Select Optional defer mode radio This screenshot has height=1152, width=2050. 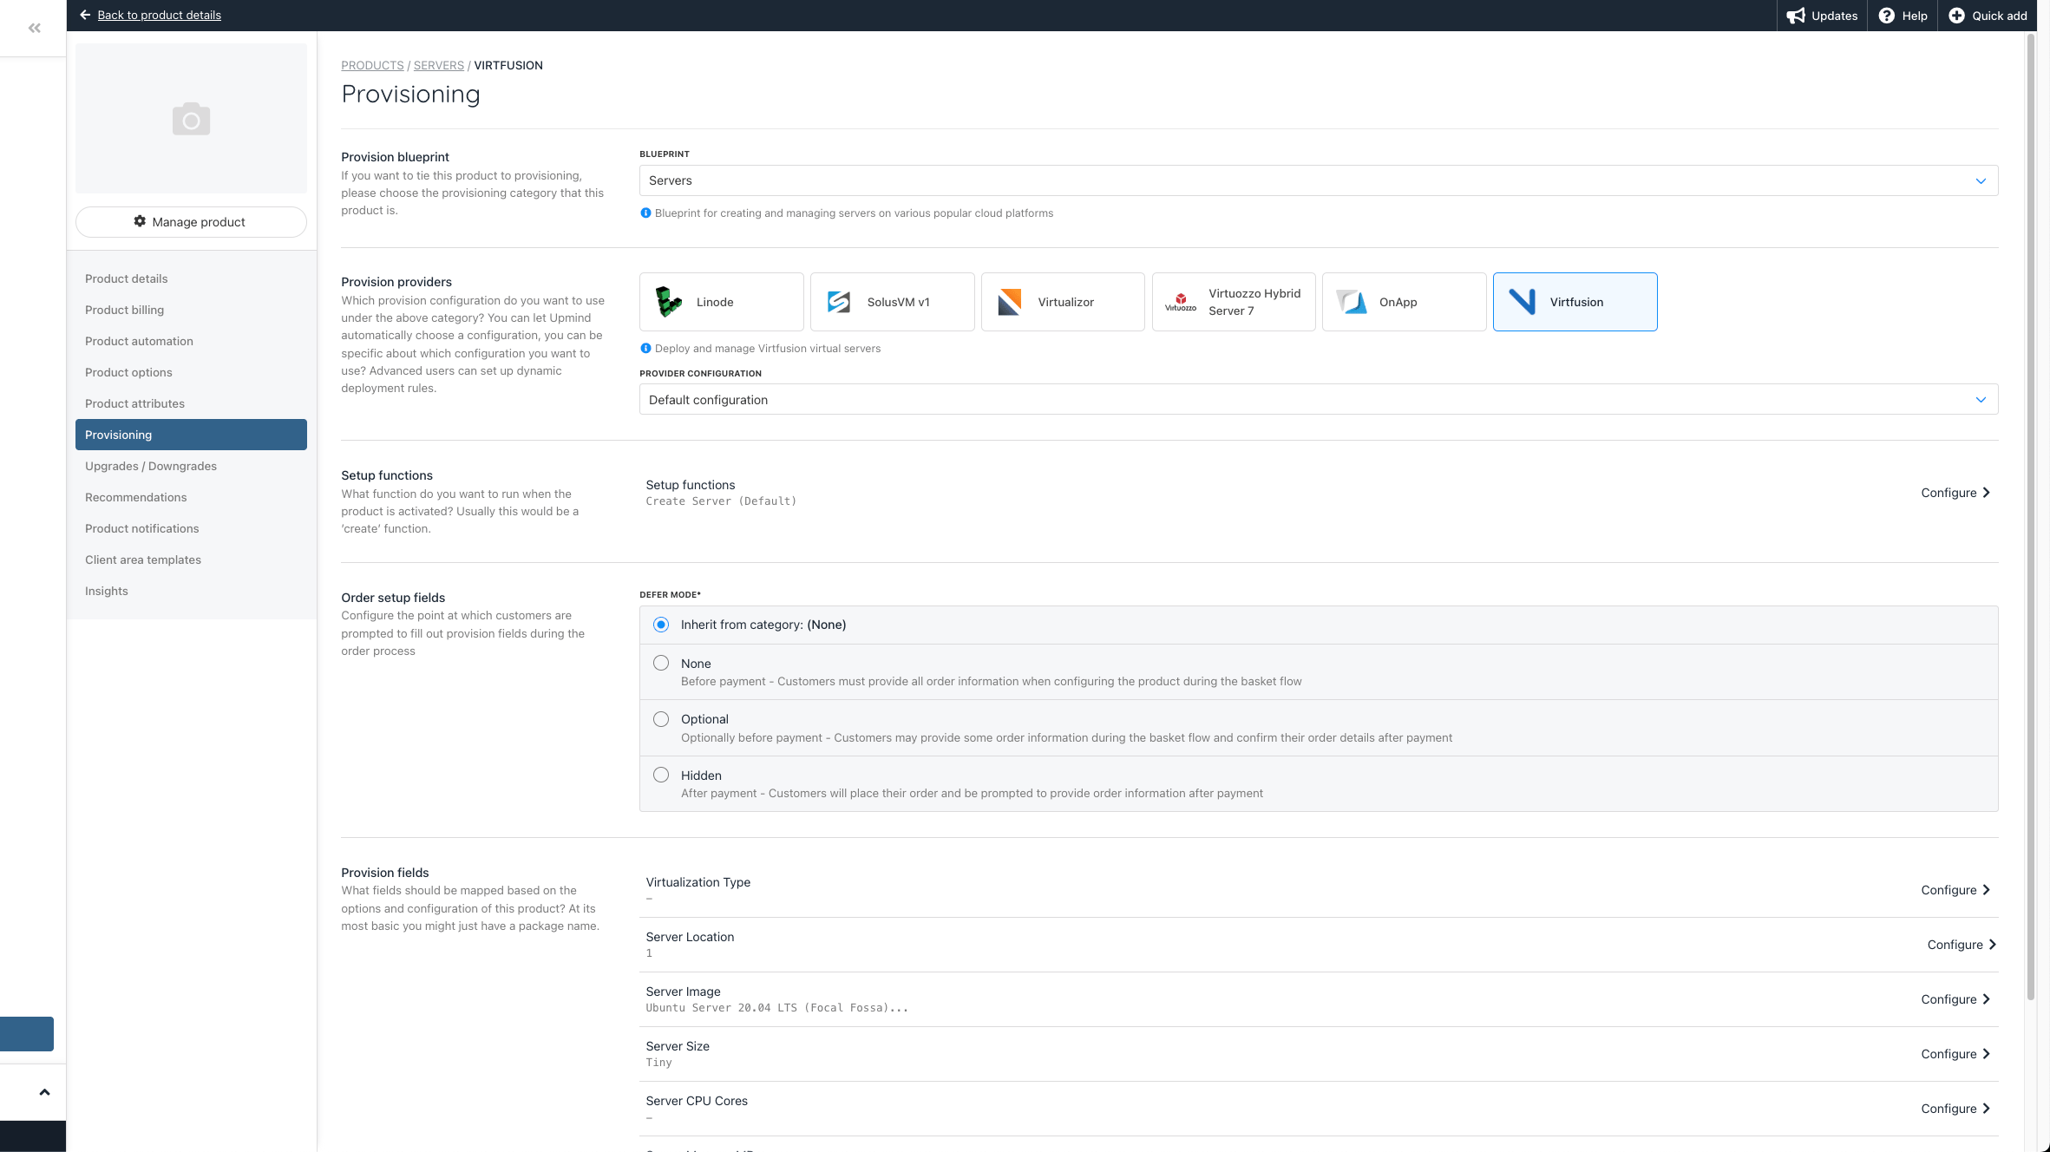(x=661, y=719)
